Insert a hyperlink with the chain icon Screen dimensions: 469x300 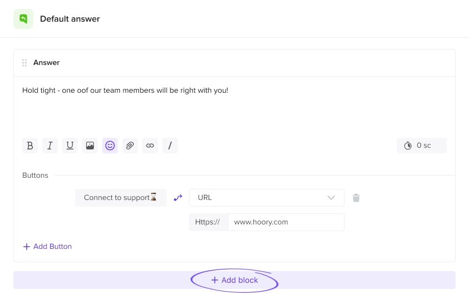(150, 146)
